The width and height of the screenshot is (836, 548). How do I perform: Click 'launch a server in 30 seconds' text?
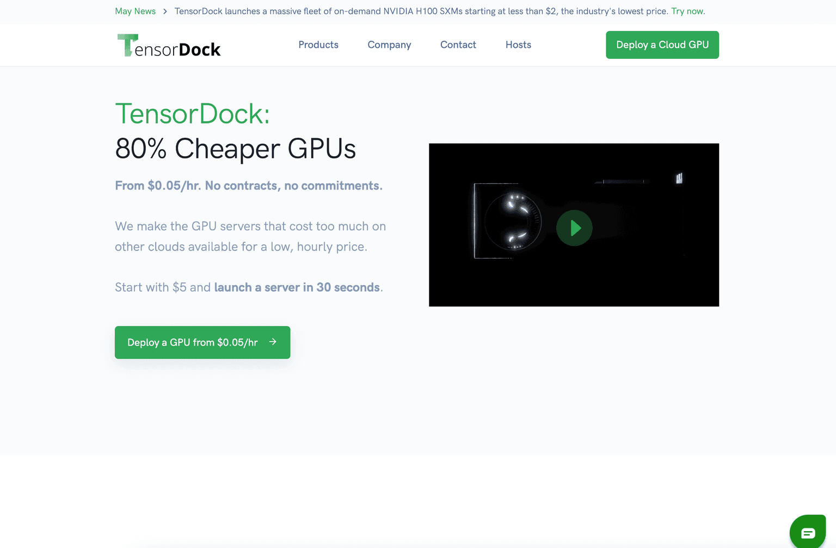click(x=297, y=287)
